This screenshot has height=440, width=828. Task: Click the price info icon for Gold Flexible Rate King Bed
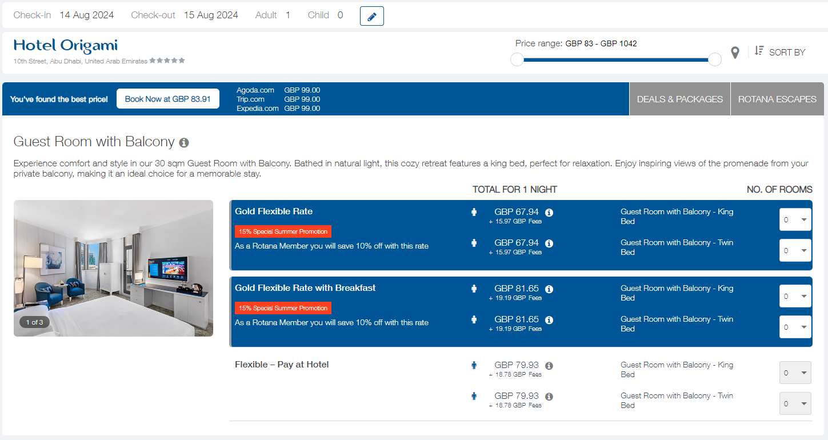(x=549, y=213)
